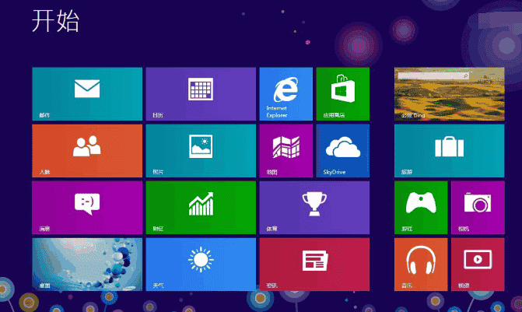Open the People (人脉) tile
Image resolution: width=522 pixels, height=312 pixels.
click(x=87, y=151)
